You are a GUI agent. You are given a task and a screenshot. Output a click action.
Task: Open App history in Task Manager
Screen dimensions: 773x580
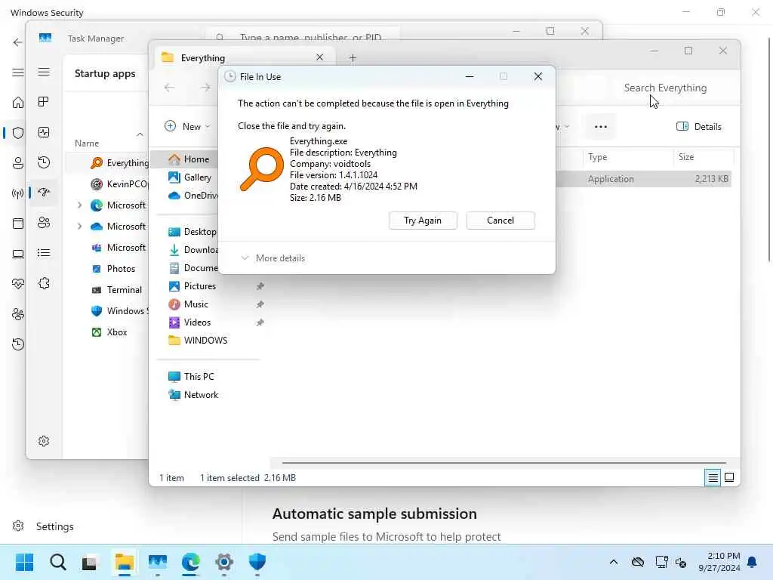(x=44, y=162)
